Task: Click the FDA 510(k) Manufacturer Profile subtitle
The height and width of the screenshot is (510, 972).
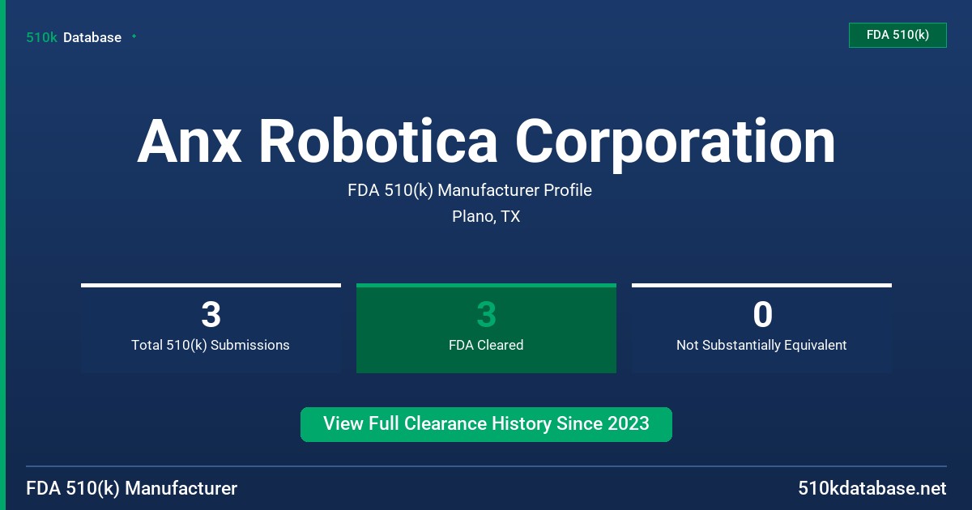Action: point(470,190)
